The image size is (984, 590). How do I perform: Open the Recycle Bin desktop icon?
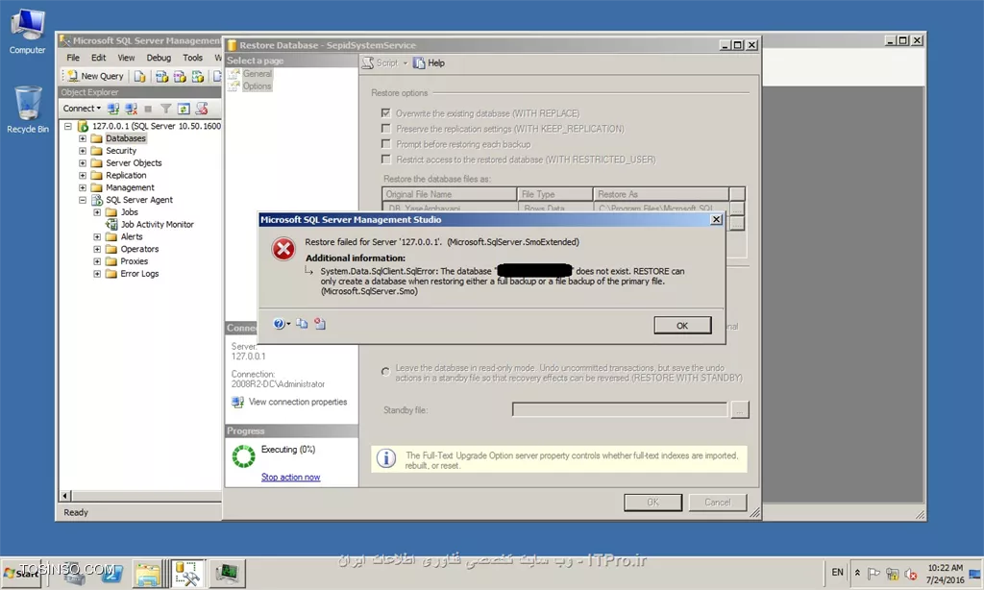[28, 104]
